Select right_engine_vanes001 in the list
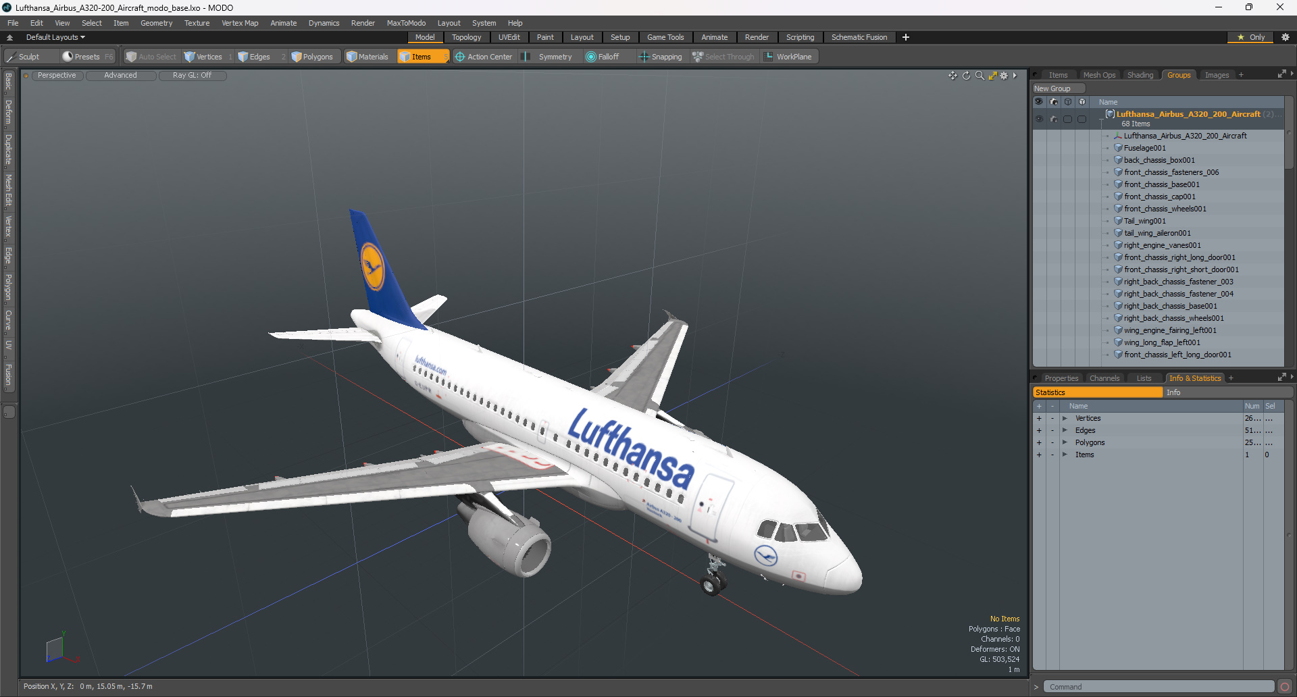The height and width of the screenshot is (697, 1297). [x=1162, y=245]
